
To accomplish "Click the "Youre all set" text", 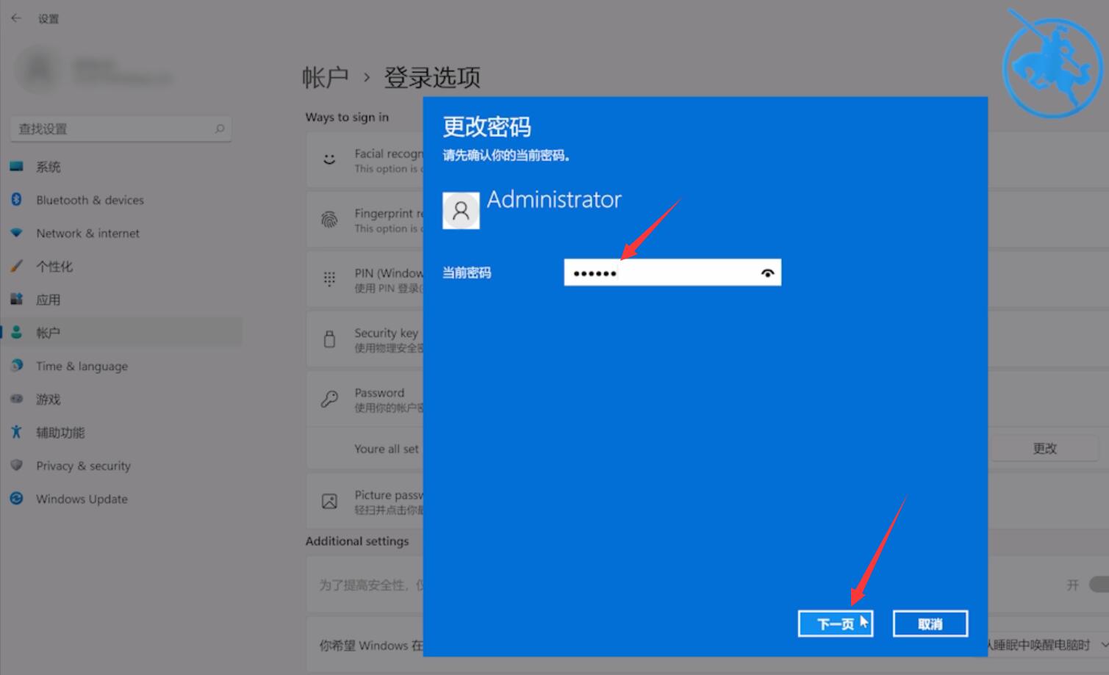I will point(387,449).
